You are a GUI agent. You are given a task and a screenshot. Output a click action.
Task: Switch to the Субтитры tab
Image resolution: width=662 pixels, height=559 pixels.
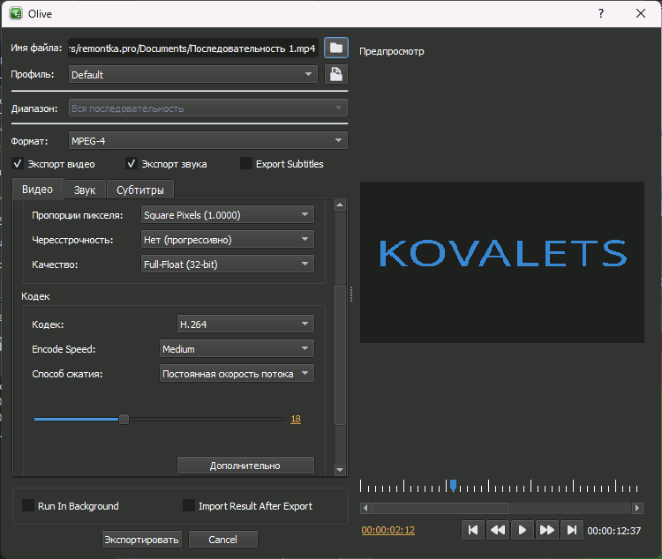[140, 190]
